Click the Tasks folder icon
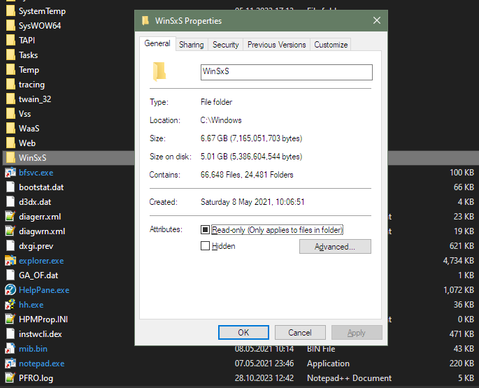 pyautogui.click(x=10, y=55)
